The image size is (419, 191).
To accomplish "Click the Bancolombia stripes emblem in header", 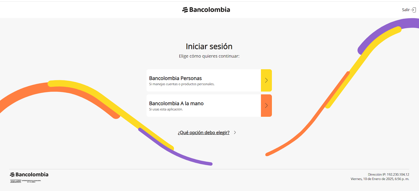I will pos(185,10).
